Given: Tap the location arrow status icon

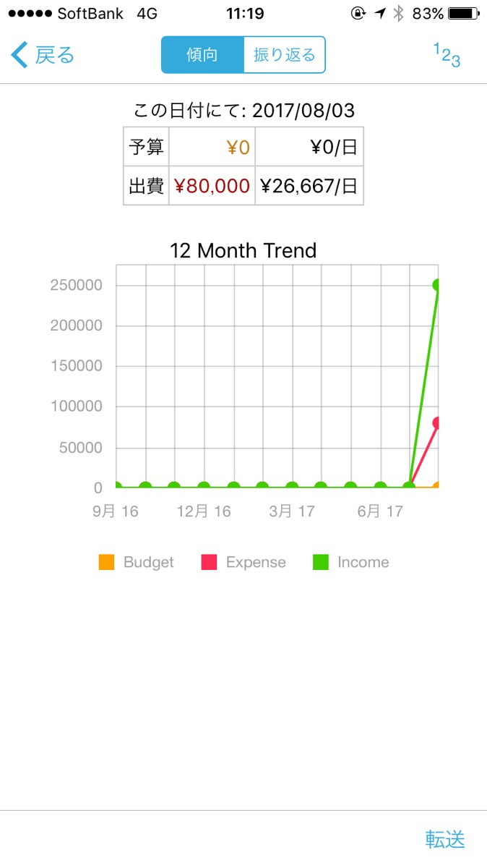Looking at the screenshot, I should [x=379, y=14].
